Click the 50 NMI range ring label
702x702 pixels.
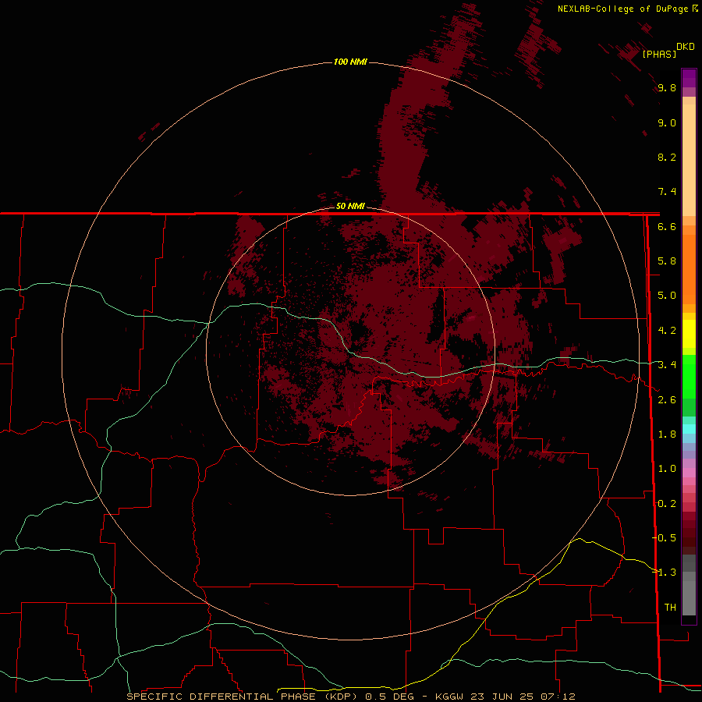(350, 206)
